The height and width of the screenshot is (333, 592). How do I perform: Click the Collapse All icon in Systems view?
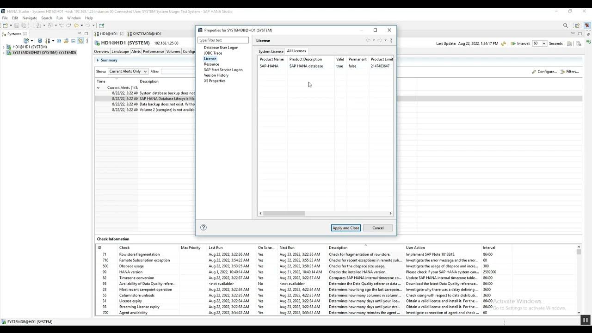73,41
